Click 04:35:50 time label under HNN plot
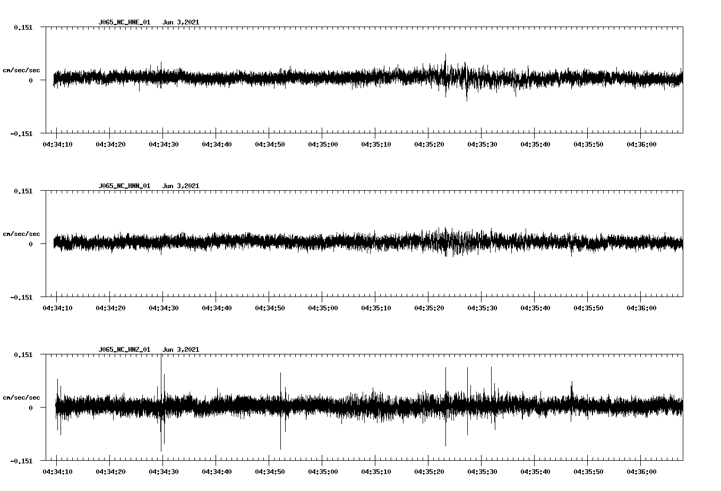This screenshot has height=491, width=721. point(588,308)
